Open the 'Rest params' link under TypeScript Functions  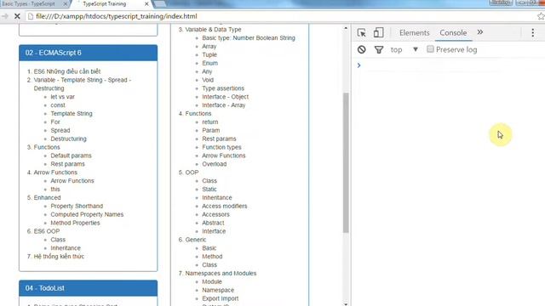tap(219, 139)
